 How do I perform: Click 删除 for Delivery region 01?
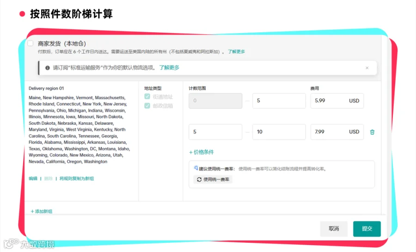[x=48, y=178]
